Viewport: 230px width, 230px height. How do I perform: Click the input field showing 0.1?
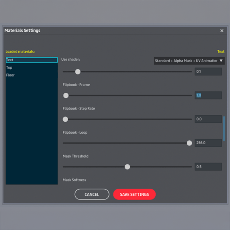tap(208, 72)
